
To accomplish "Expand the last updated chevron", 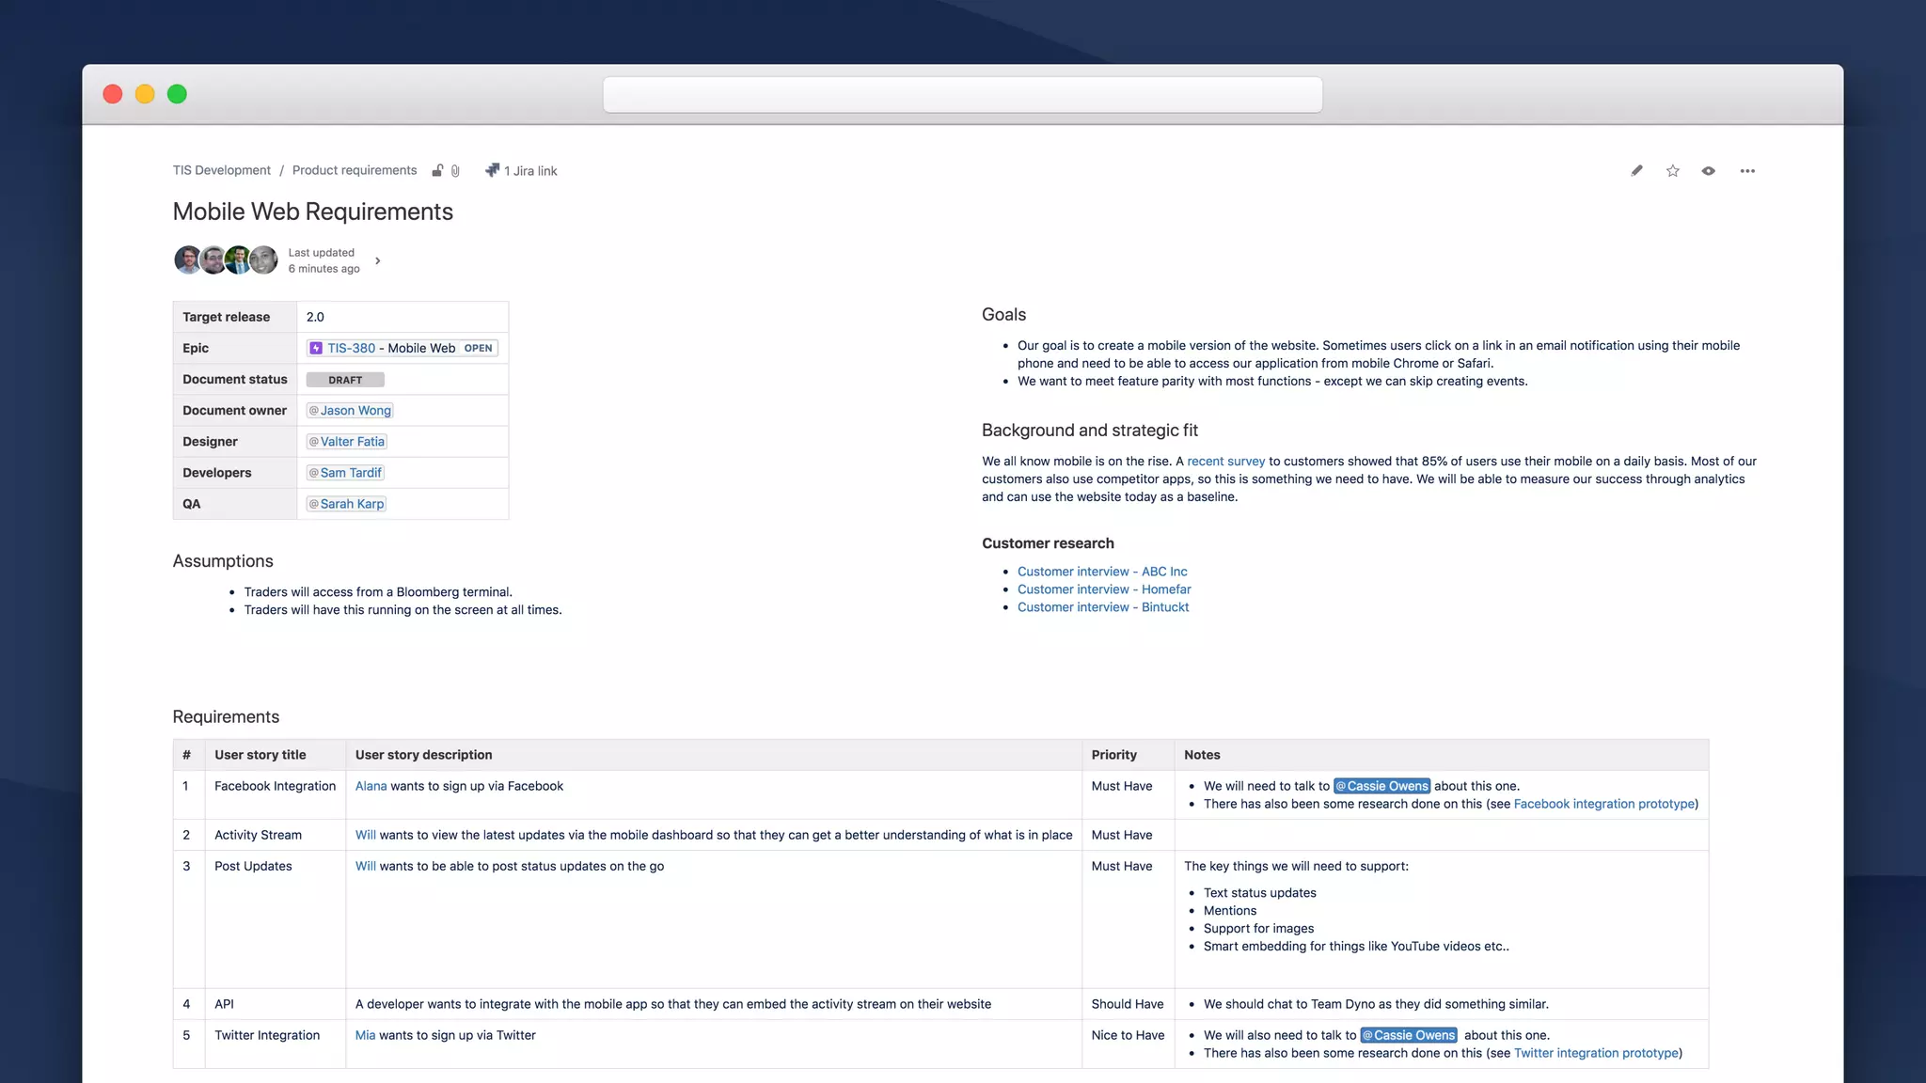I will pyautogui.click(x=377, y=260).
